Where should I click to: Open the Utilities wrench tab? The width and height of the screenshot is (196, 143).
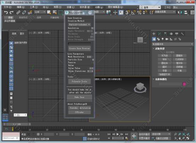pyautogui.click(x=183, y=34)
